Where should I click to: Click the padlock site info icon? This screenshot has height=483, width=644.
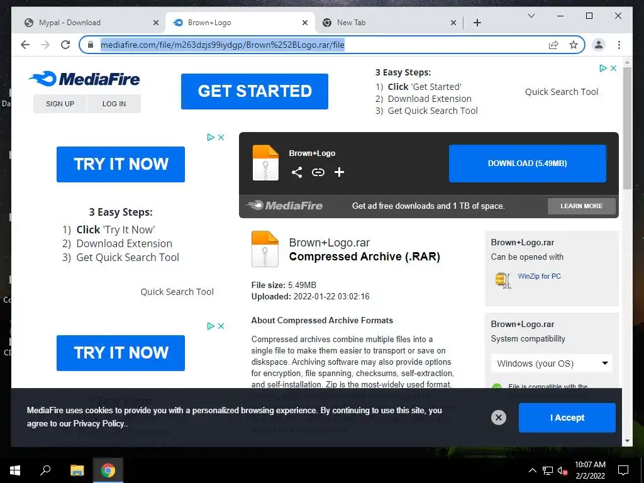tap(91, 45)
